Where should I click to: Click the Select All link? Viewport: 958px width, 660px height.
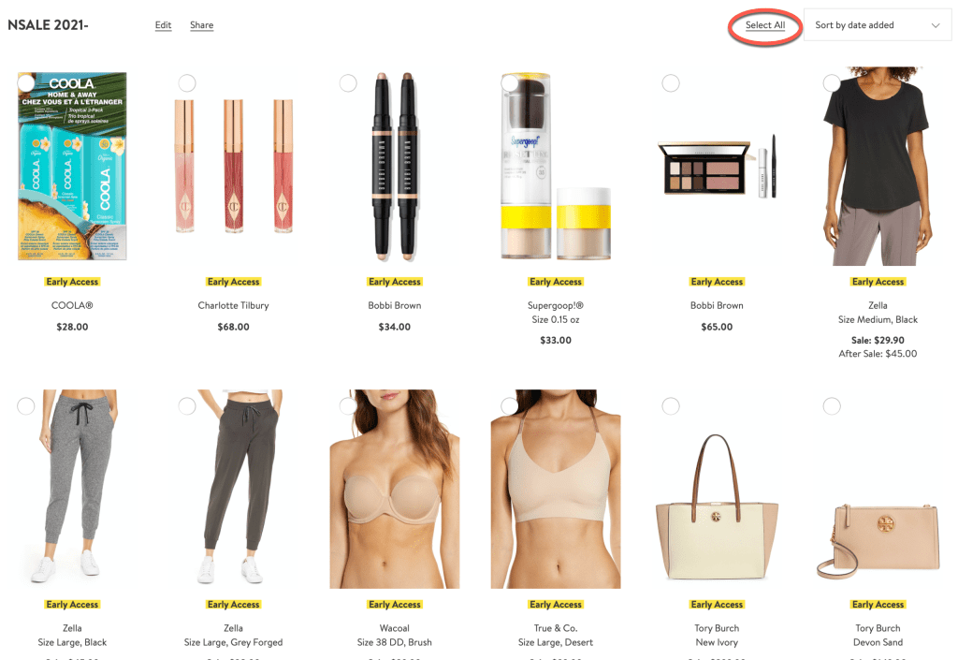[x=765, y=25]
